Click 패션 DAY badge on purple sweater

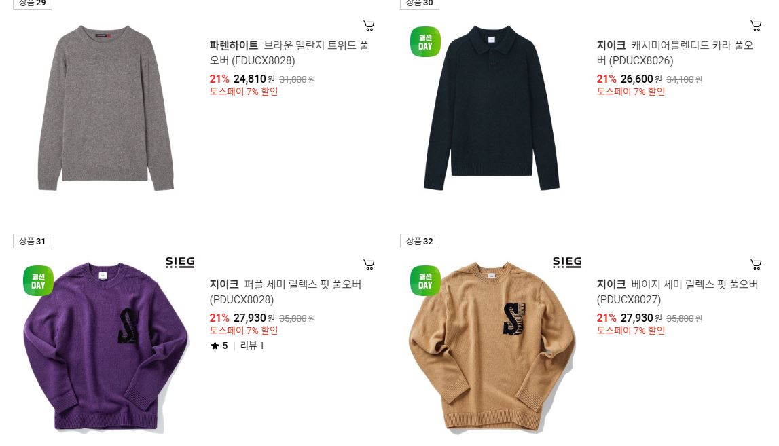[38, 280]
